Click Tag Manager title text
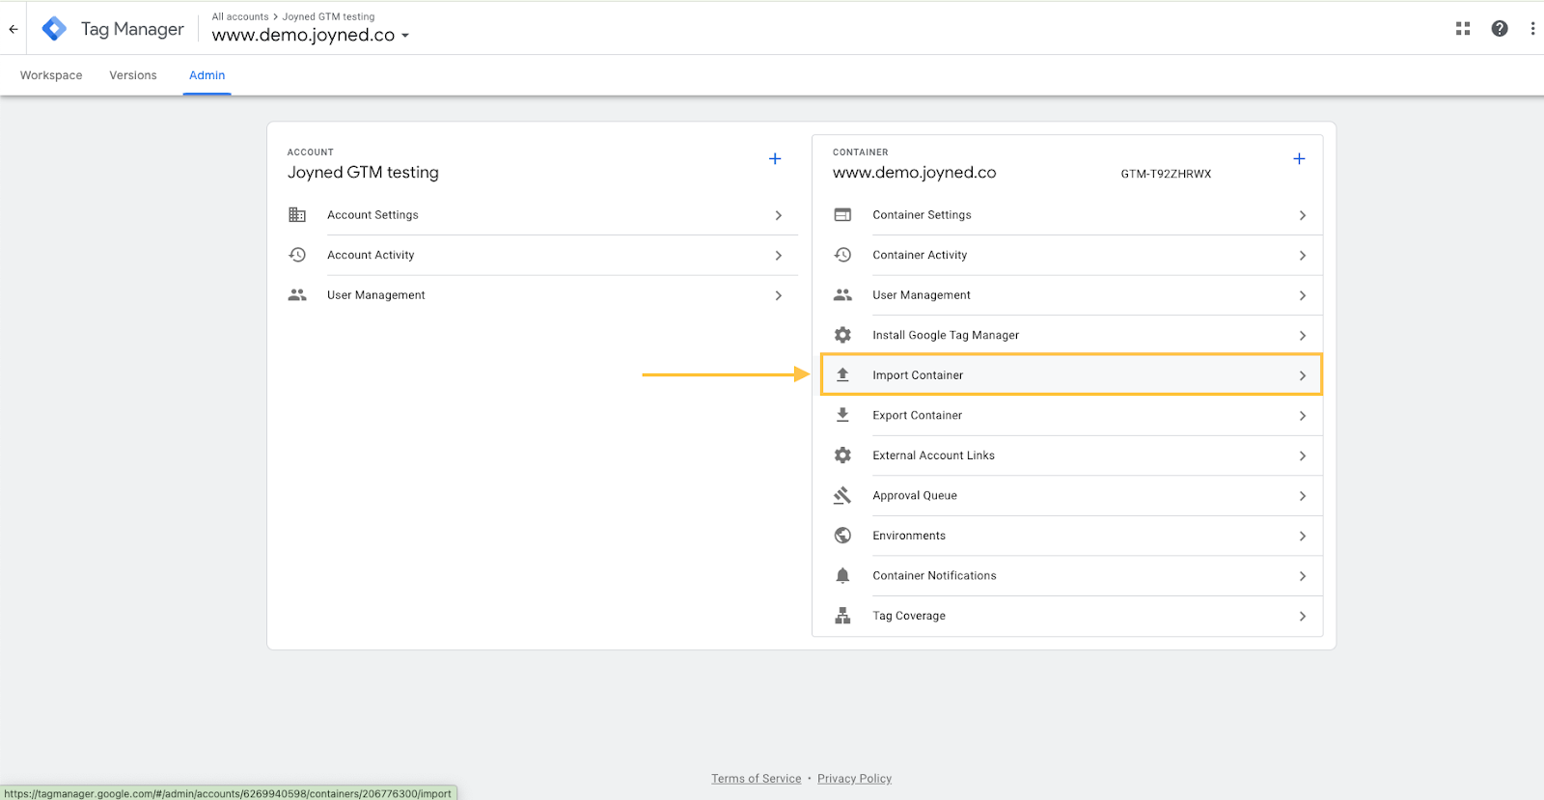1544x800 pixels. (x=132, y=29)
